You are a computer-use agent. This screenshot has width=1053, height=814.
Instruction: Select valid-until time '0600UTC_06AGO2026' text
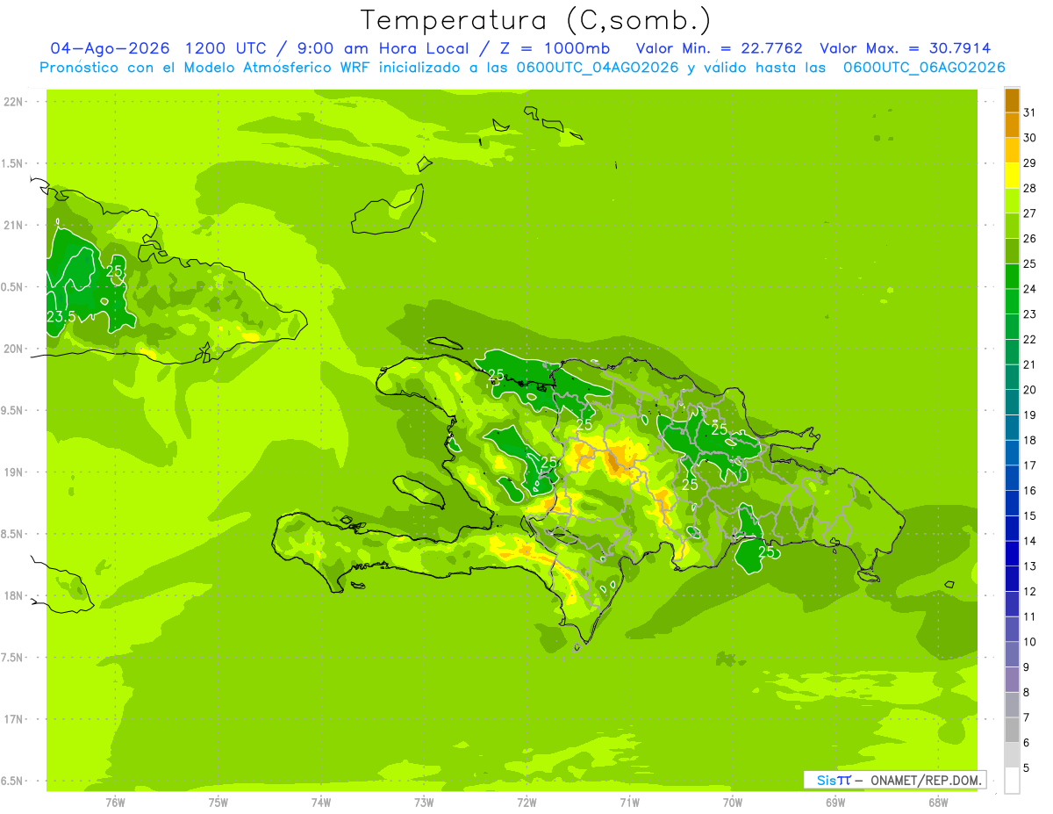click(924, 68)
